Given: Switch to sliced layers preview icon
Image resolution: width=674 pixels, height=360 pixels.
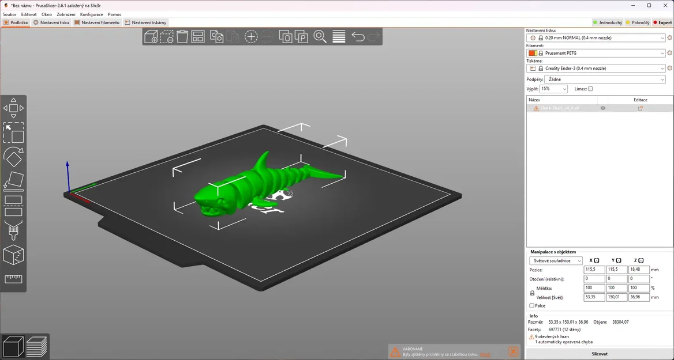Looking at the screenshot, I should point(37,347).
